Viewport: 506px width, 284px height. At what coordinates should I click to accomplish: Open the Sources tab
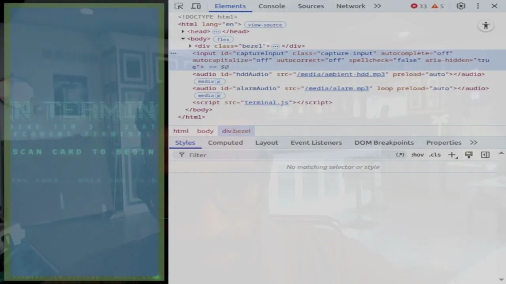pos(311,6)
